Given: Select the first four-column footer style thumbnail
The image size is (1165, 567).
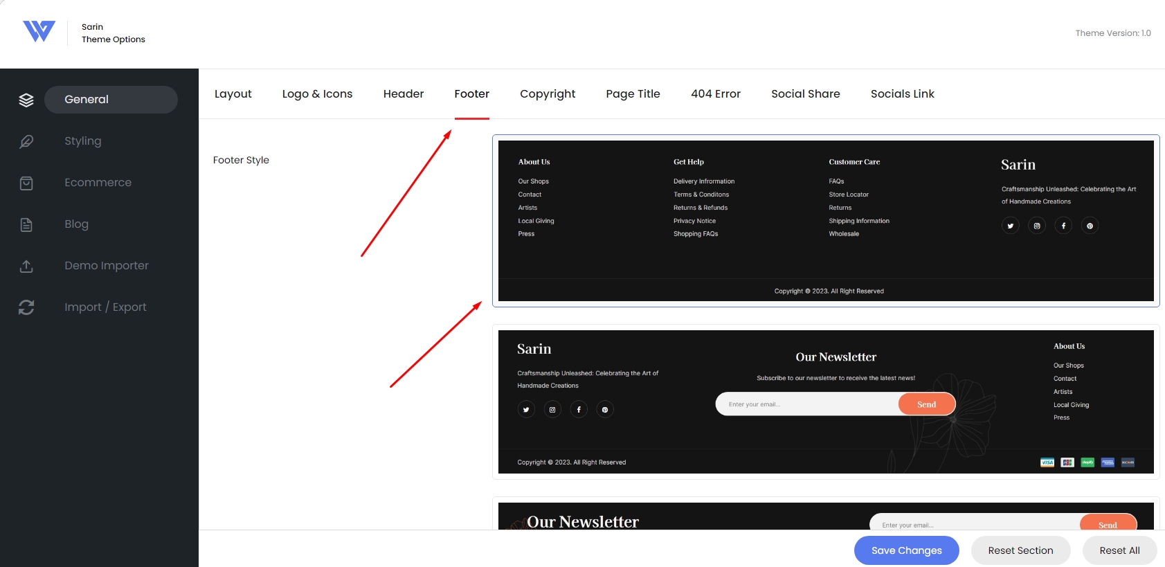Looking at the screenshot, I should [x=826, y=221].
